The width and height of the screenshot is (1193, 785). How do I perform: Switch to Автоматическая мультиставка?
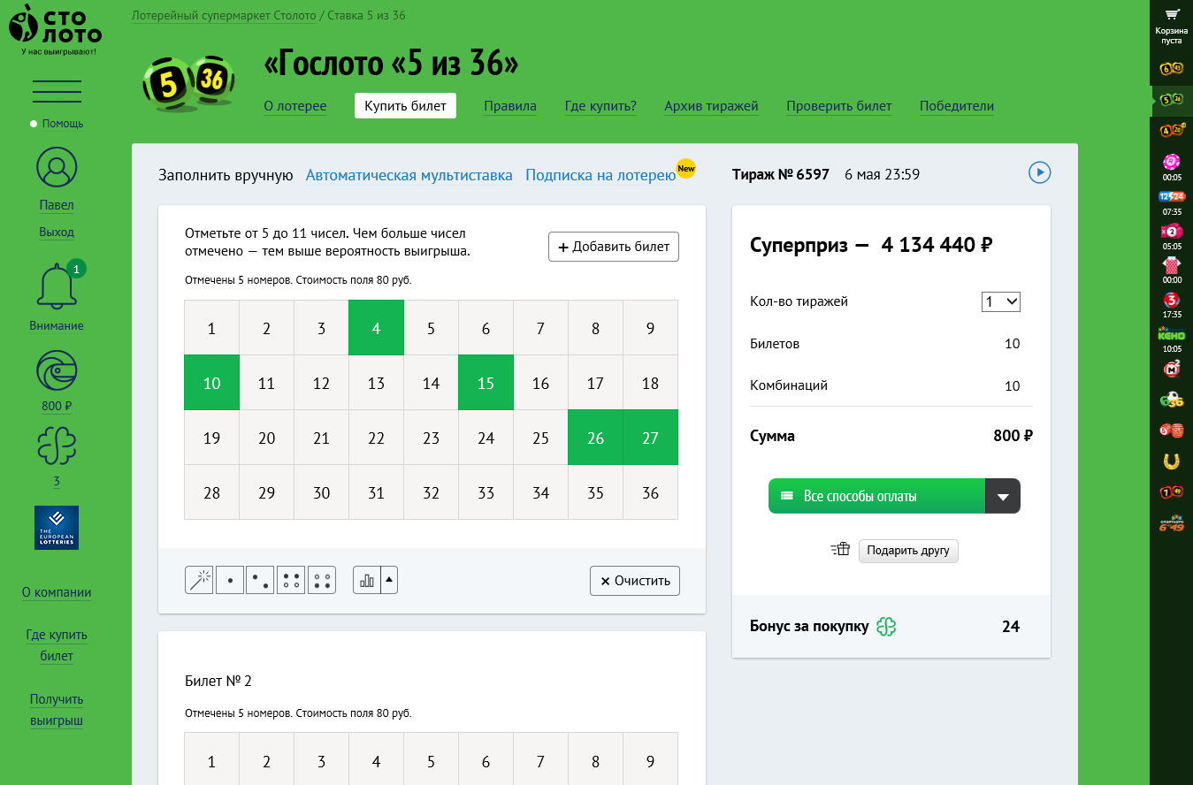coord(409,175)
